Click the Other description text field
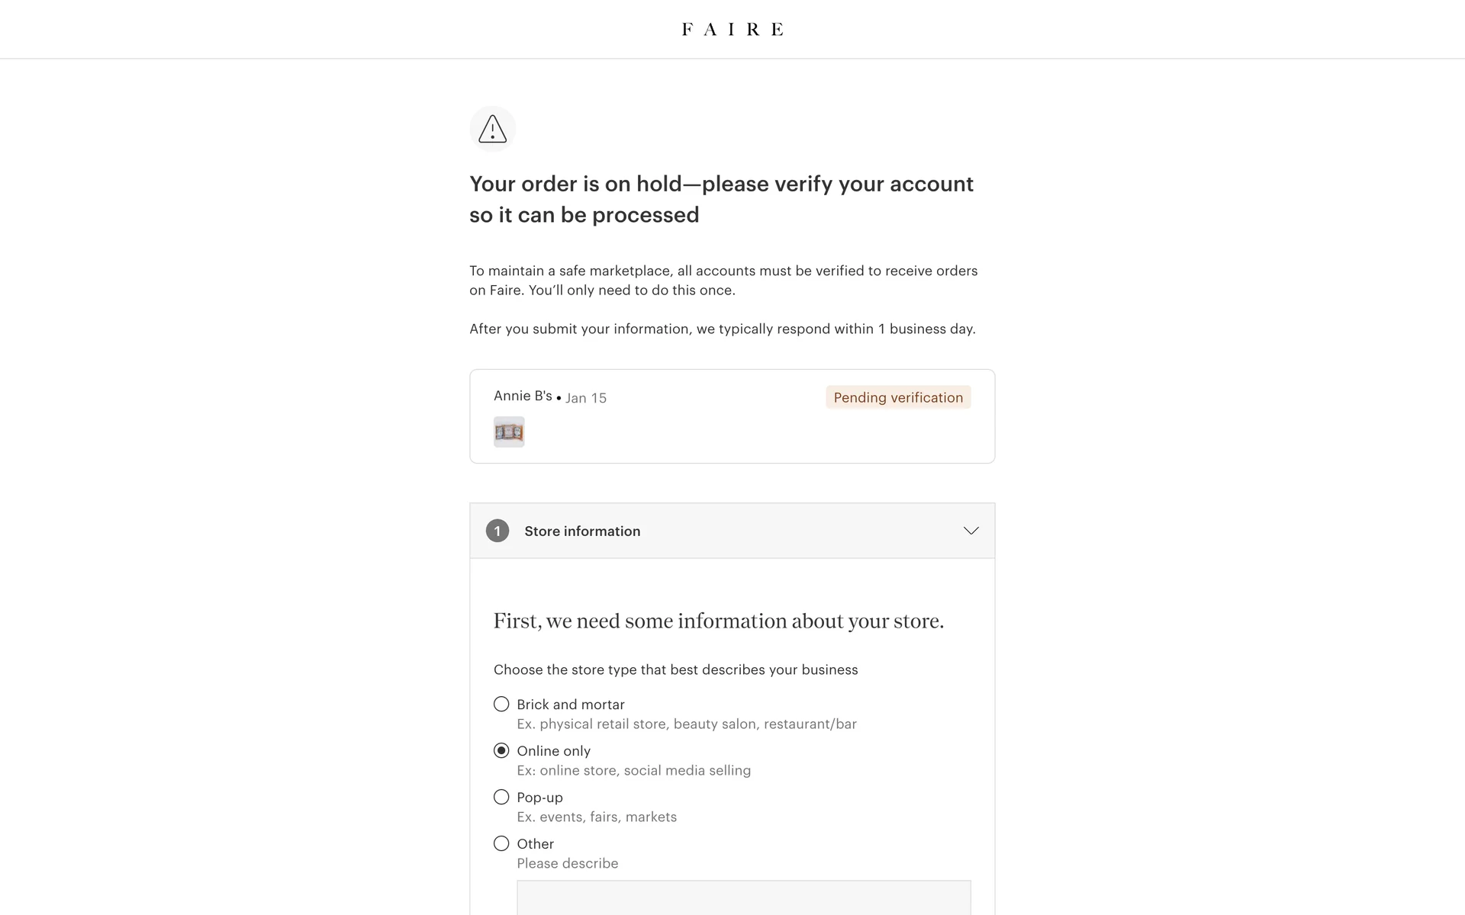Viewport: 1465px width, 915px height. point(743,897)
